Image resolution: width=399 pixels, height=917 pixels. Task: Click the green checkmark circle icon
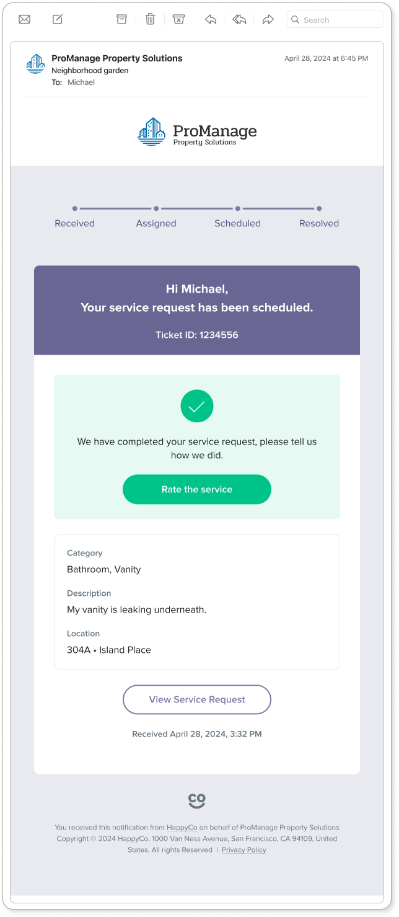point(197,407)
